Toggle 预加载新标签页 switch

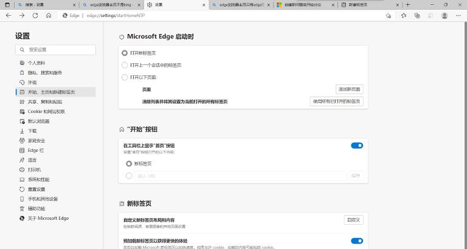click(x=357, y=240)
